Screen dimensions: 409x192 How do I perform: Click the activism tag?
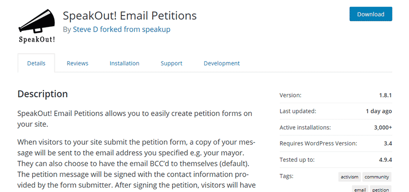(349, 177)
